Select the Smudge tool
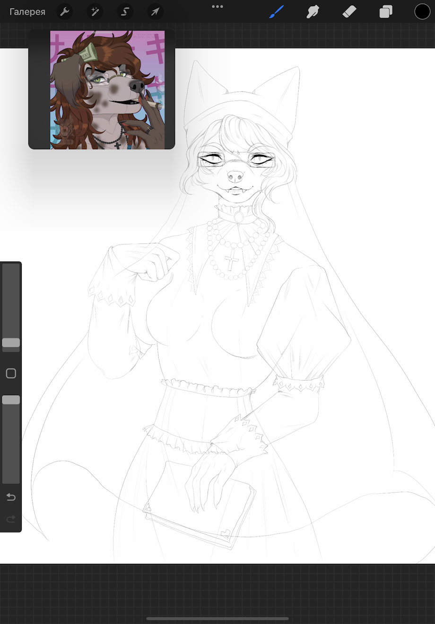The image size is (435, 624). click(313, 11)
